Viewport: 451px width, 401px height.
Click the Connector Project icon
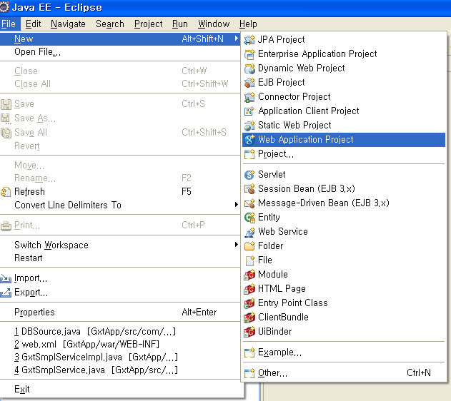click(x=249, y=97)
